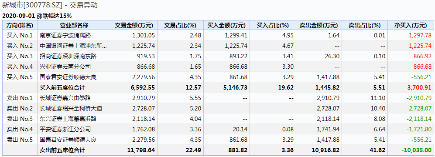Select 南京证券宁波锦寓路 branch name
Screen dimensions: 435x157
point(65,35)
